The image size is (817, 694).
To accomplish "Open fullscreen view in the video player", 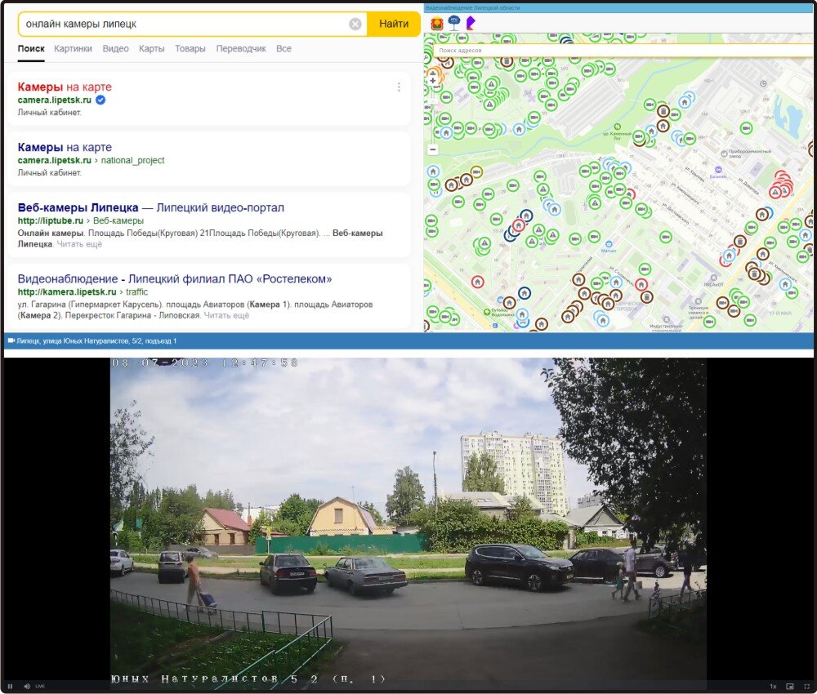I will [807, 687].
